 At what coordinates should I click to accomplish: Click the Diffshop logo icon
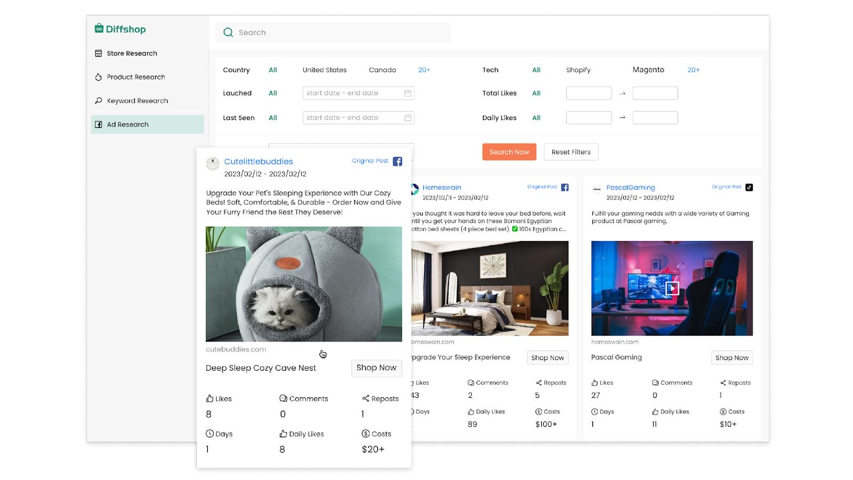coord(99,29)
